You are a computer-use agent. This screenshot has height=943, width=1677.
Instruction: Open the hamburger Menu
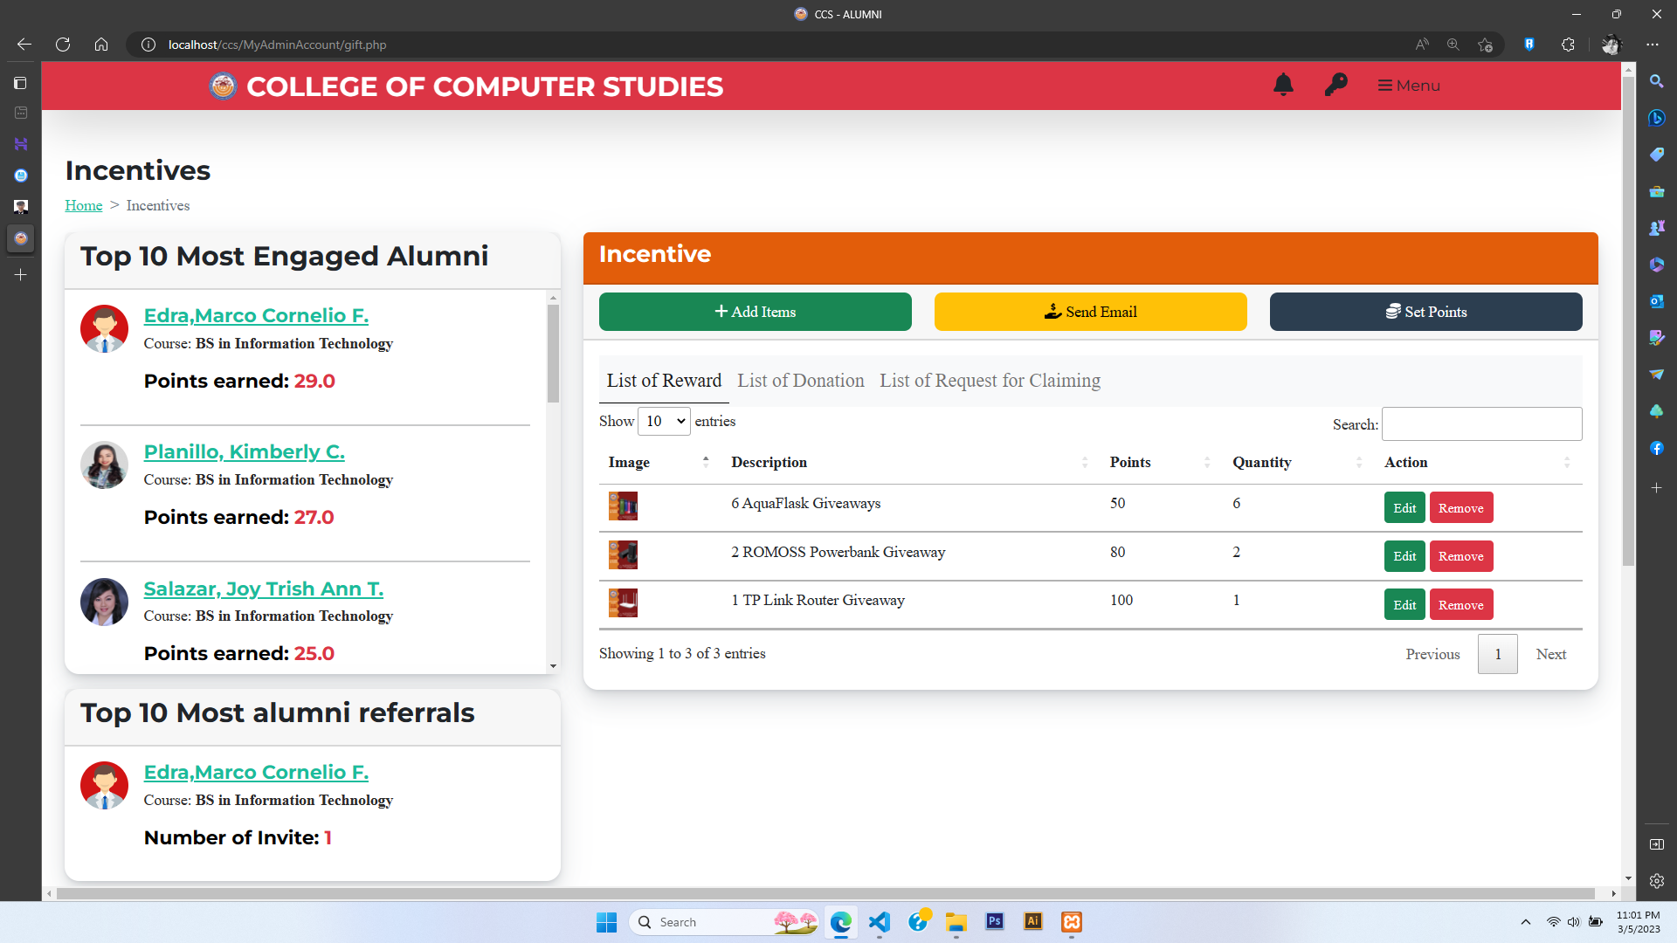coord(1409,86)
